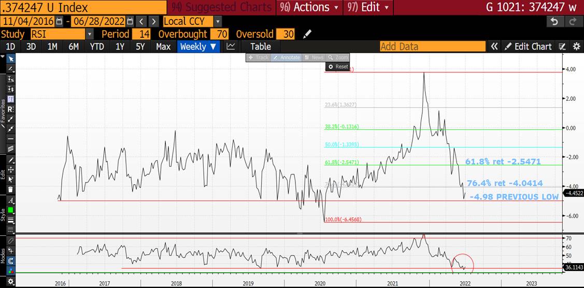Select the 1D range tab
The height and width of the screenshot is (288, 584).
(11, 47)
